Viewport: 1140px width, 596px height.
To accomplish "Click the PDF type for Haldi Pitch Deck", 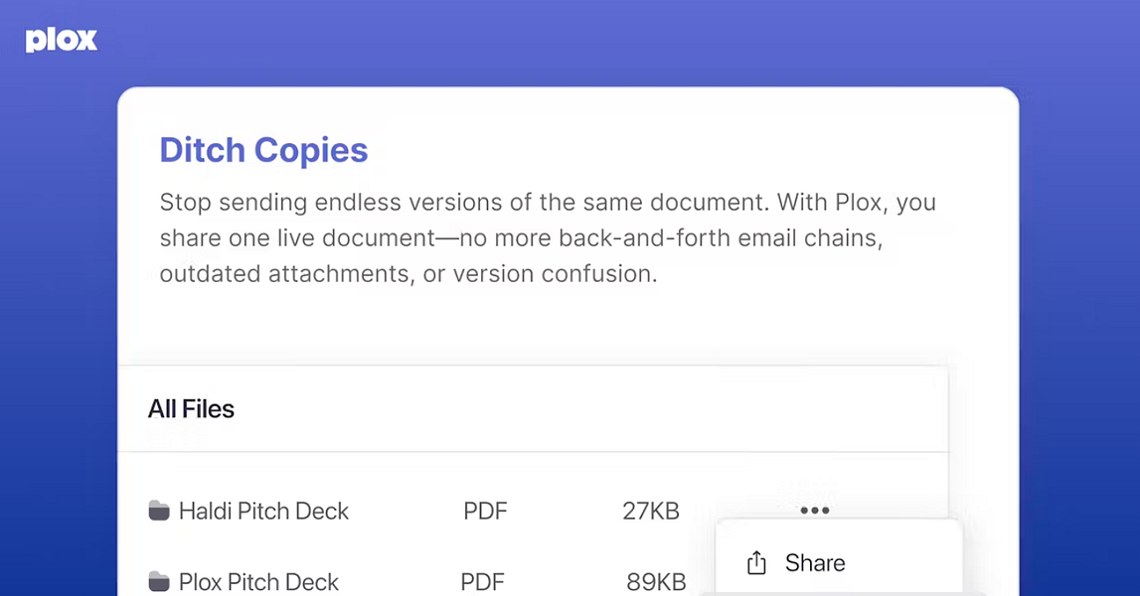I will 485,512.
